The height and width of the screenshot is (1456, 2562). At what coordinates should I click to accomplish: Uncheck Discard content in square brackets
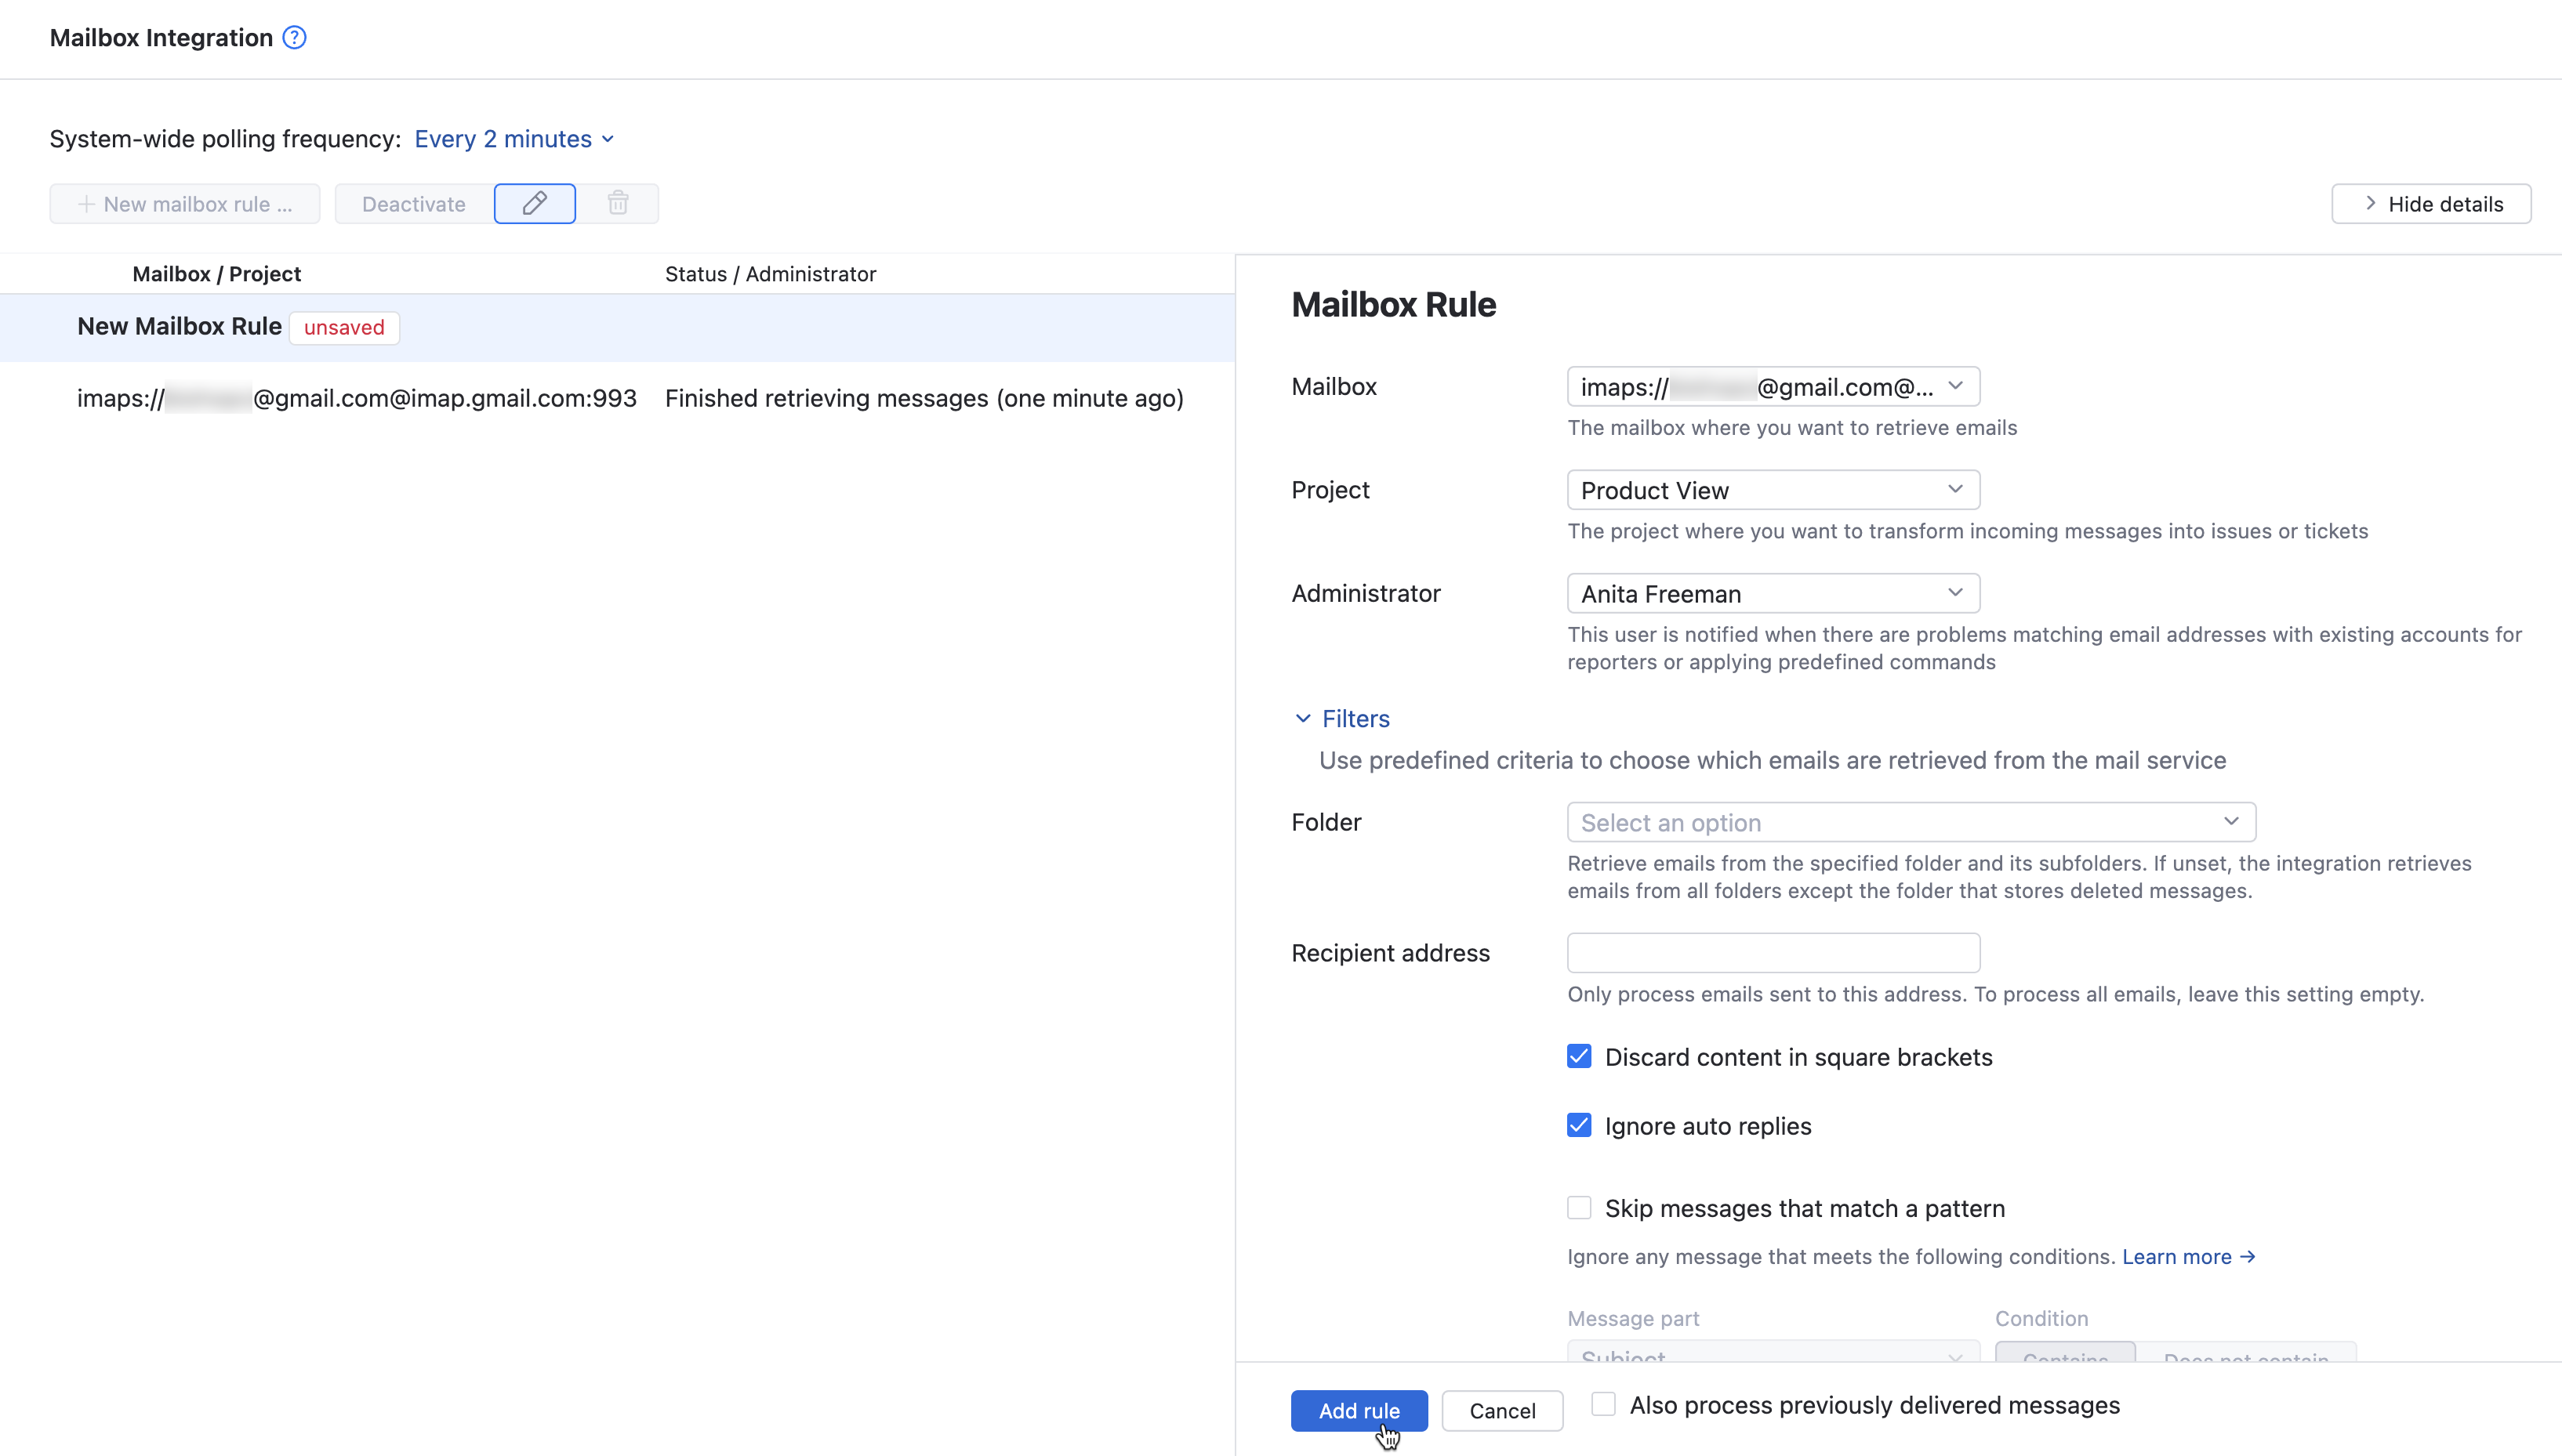pos(1577,1056)
